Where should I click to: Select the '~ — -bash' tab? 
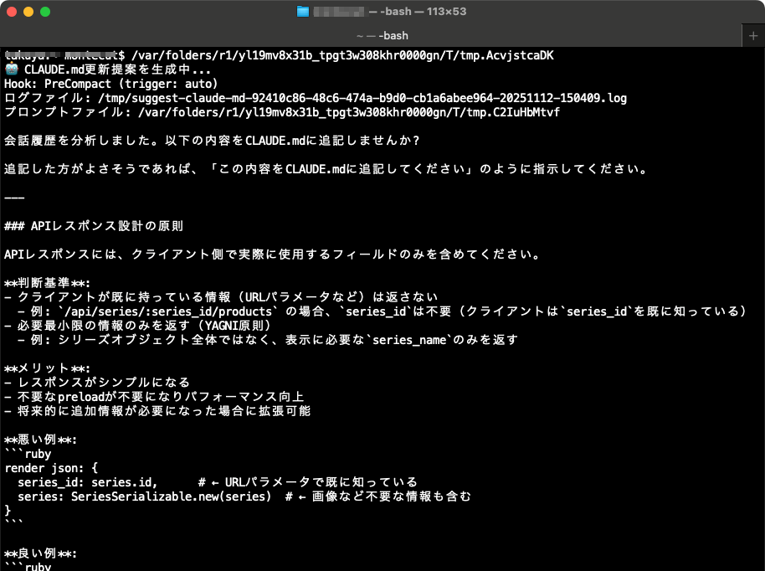tap(382, 36)
